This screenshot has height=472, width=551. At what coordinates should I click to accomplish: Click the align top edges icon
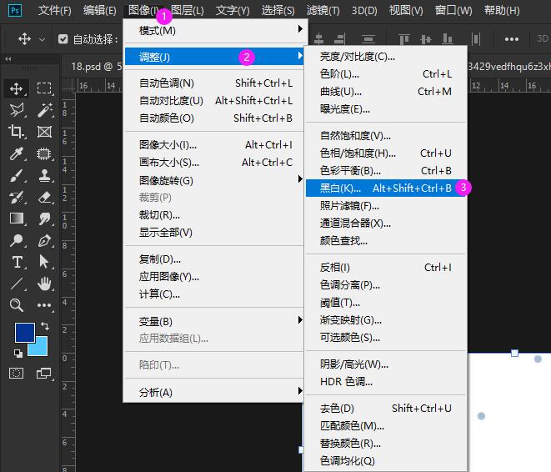click(x=404, y=39)
